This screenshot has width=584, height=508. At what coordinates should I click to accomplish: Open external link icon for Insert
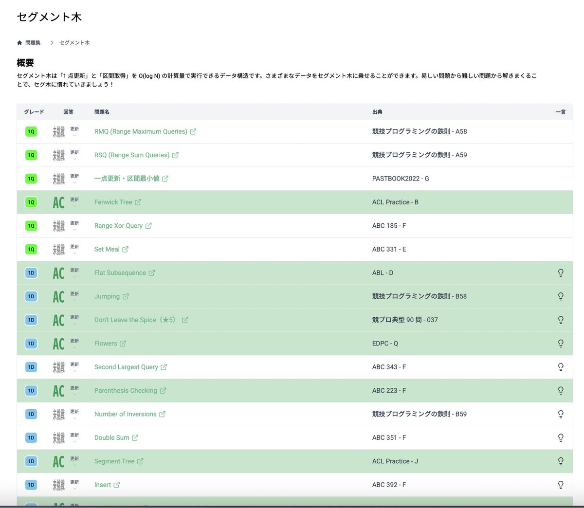pyautogui.click(x=116, y=485)
